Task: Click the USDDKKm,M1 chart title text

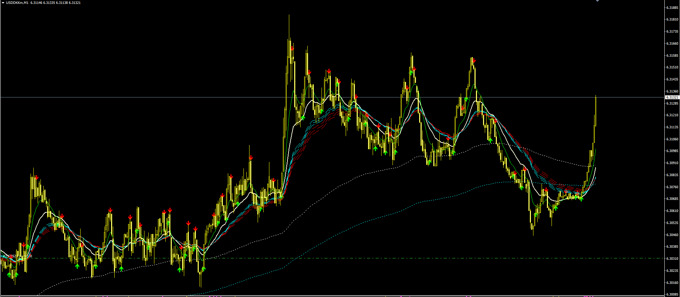Action: (17, 3)
